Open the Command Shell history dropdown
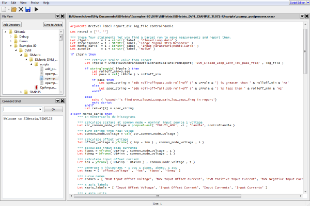310x206 pixels. point(40,109)
